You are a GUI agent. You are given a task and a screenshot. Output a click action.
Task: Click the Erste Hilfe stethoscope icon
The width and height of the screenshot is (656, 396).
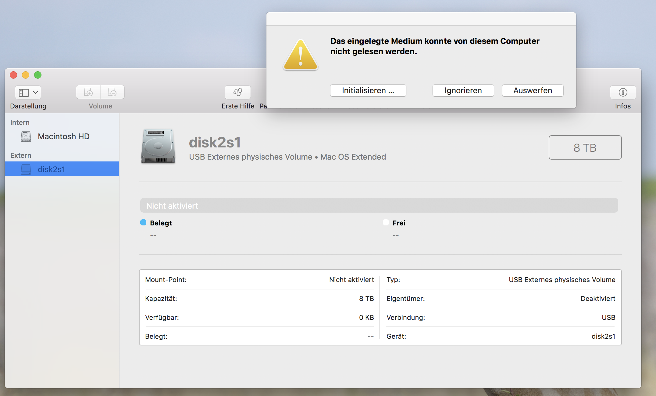tap(237, 92)
